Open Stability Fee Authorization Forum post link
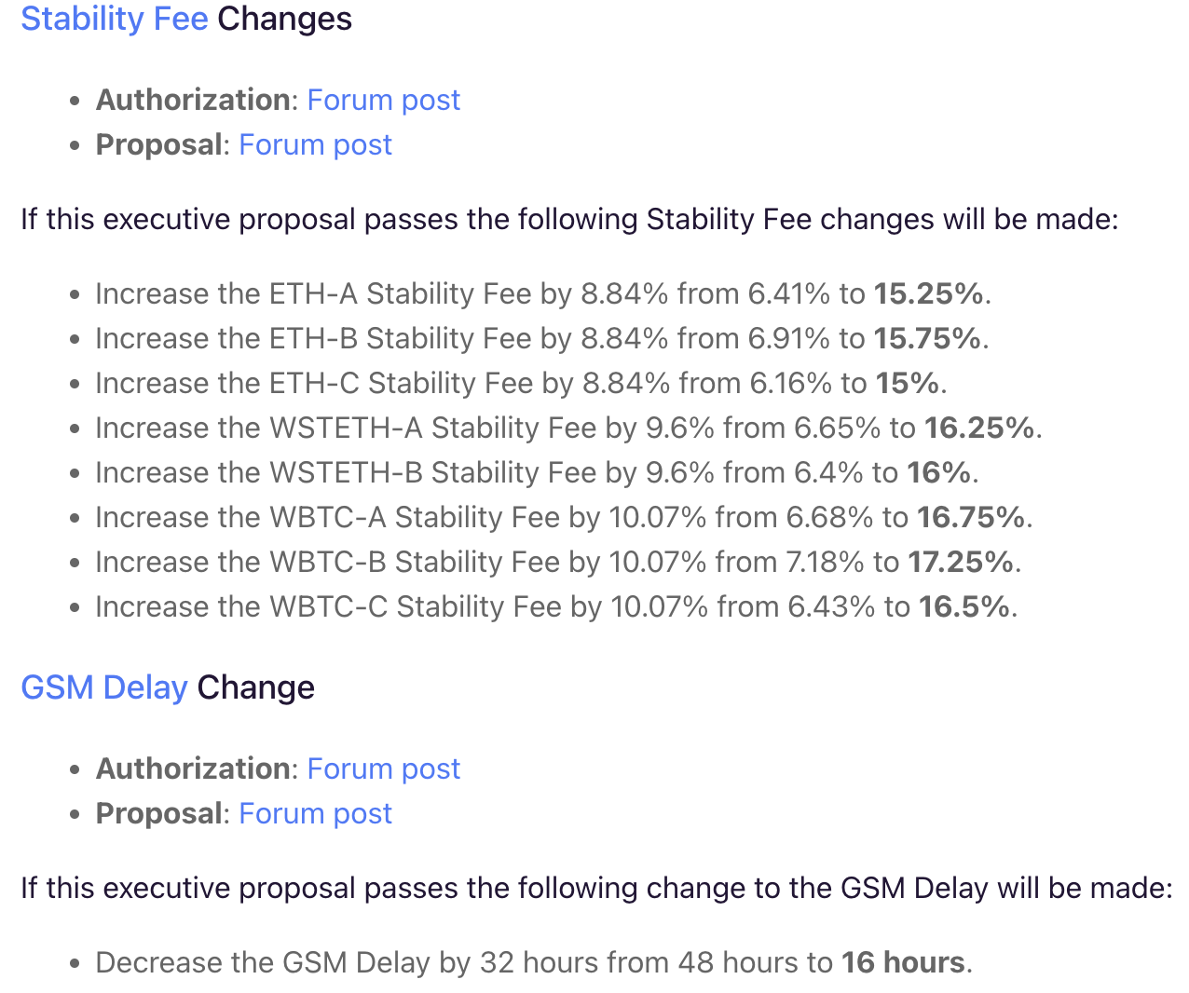This screenshot has height=993, width=1189. point(384,100)
